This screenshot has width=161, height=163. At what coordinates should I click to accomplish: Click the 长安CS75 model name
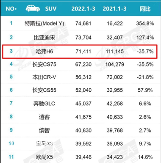point(44,65)
